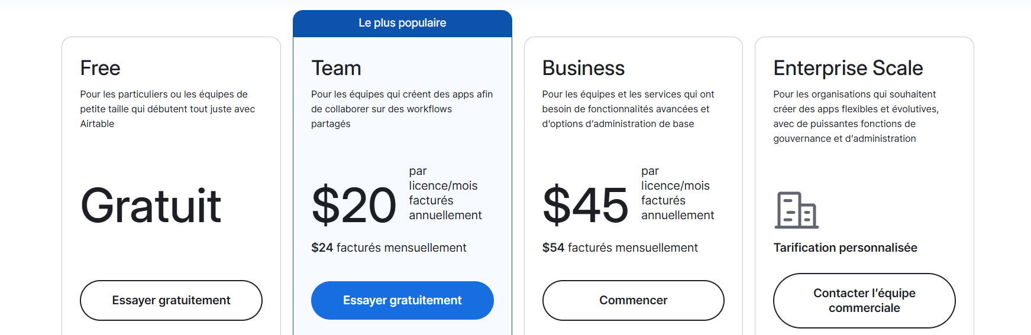Click the building icon in Enterprise Scale
Image resolution: width=1031 pixels, height=335 pixels.
(796, 210)
